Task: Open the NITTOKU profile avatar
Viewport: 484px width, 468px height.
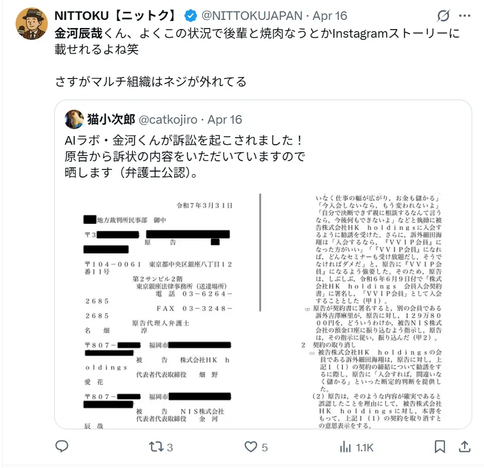Action: (x=32, y=24)
